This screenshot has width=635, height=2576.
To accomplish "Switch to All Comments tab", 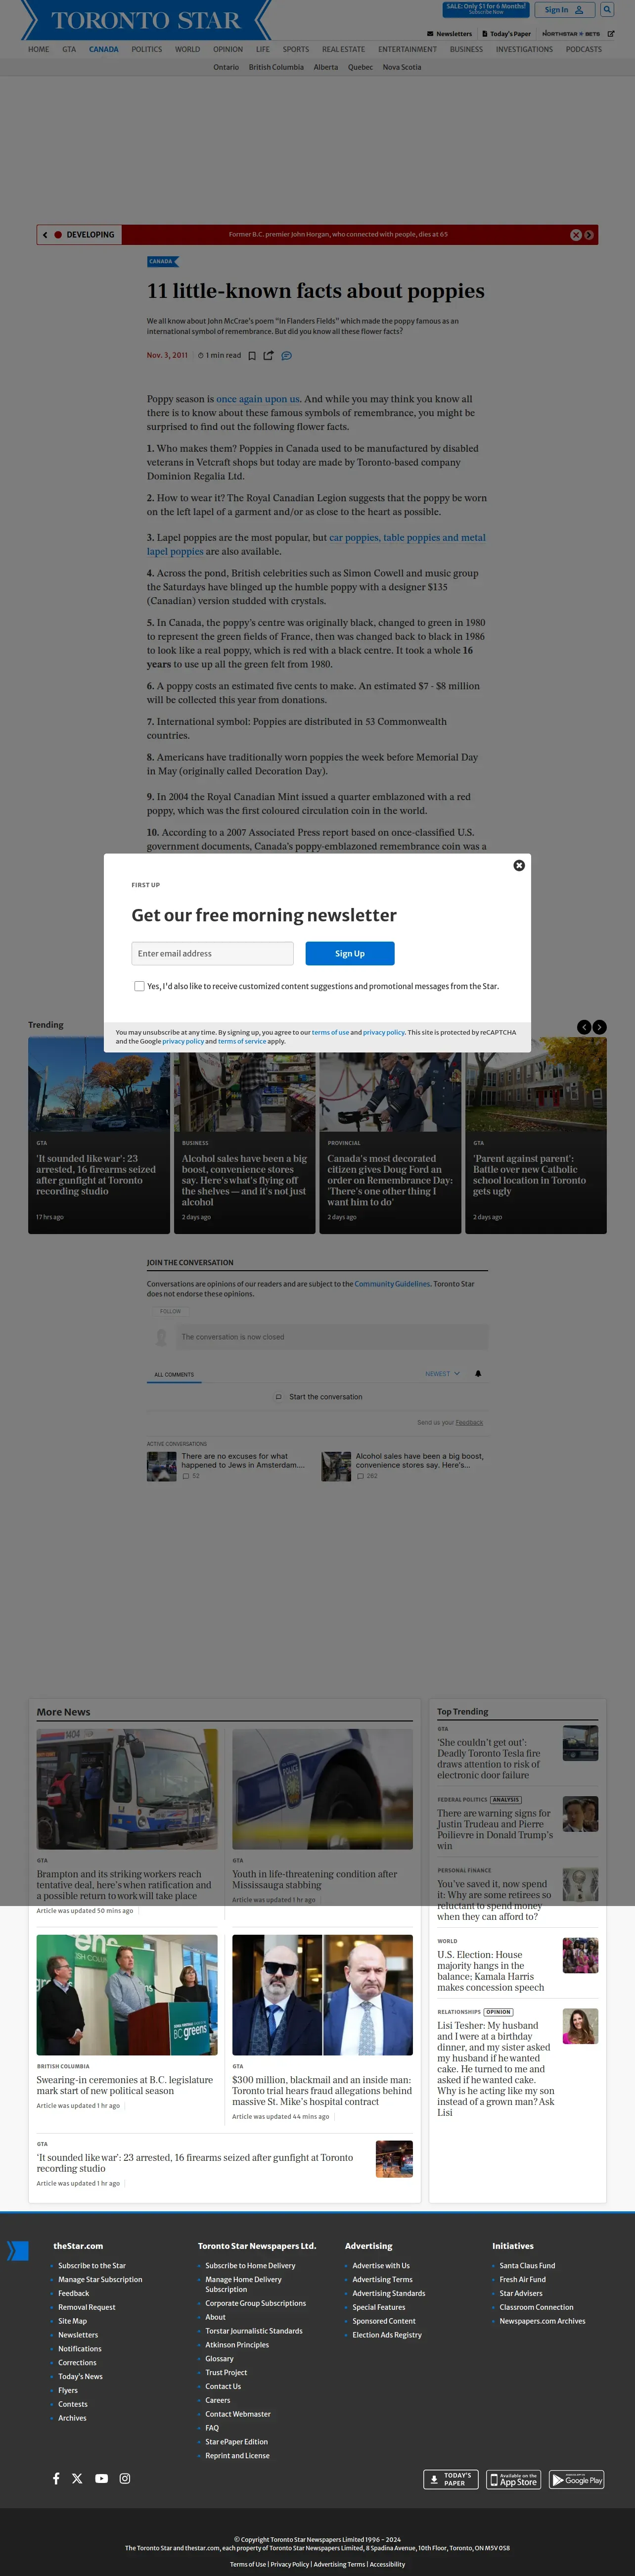I will [x=174, y=1374].
